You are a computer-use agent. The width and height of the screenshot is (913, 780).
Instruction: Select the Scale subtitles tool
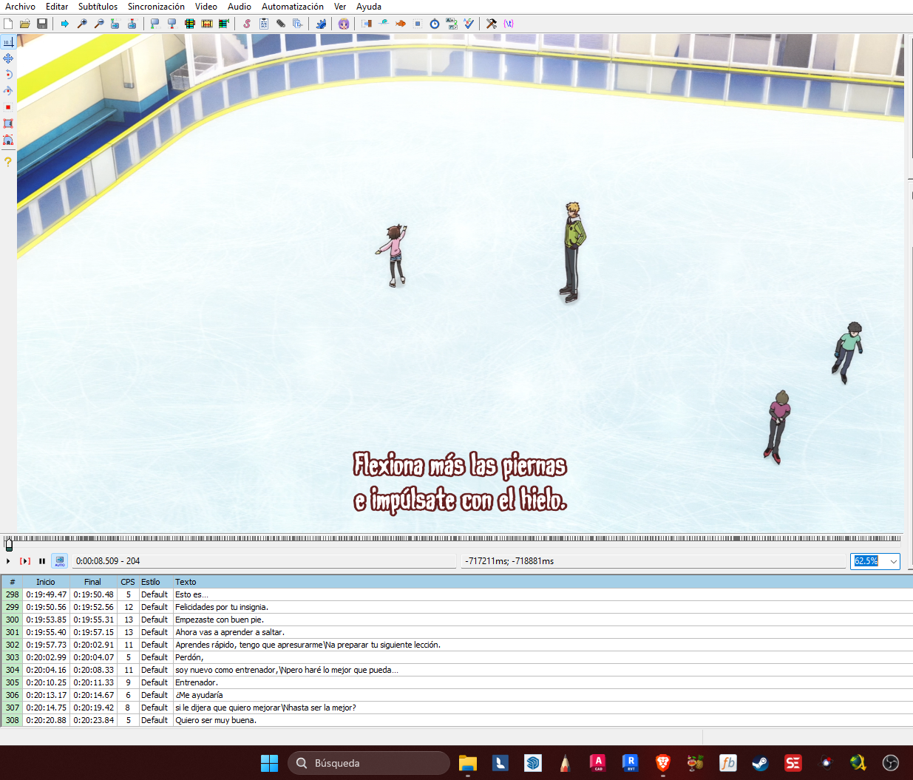pyautogui.click(x=8, y=107)
